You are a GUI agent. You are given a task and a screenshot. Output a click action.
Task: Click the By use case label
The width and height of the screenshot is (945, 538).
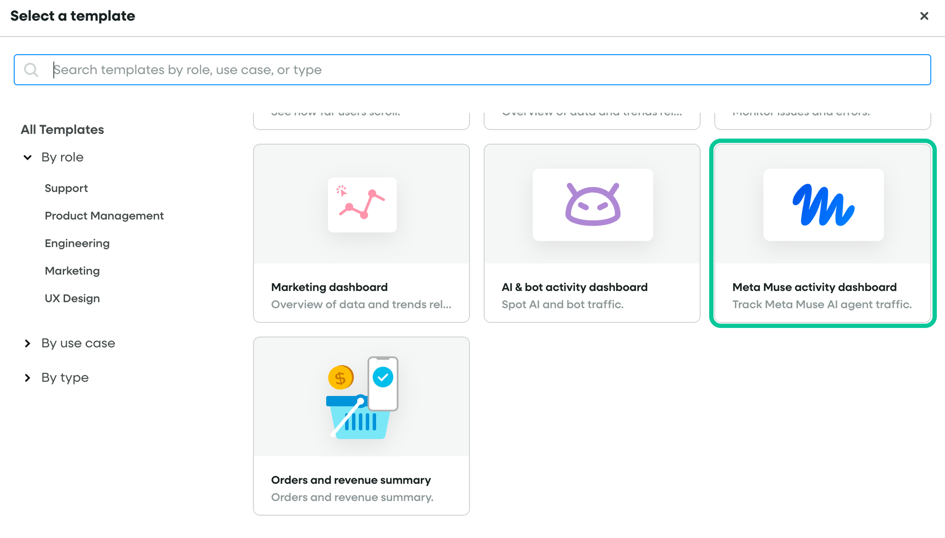[x=78, y=343]
